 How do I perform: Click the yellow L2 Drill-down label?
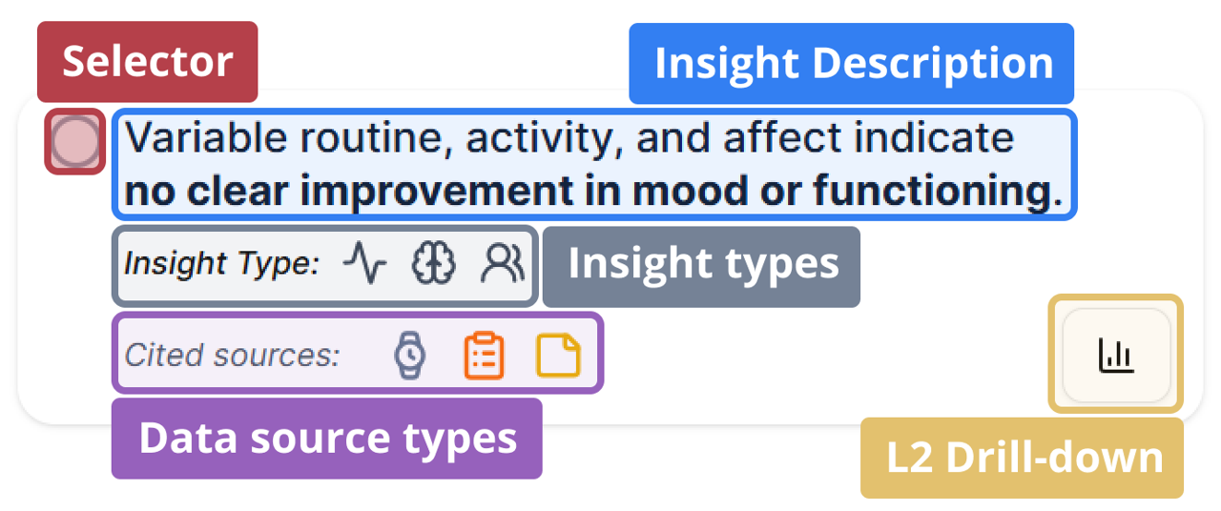point(1023,458)
